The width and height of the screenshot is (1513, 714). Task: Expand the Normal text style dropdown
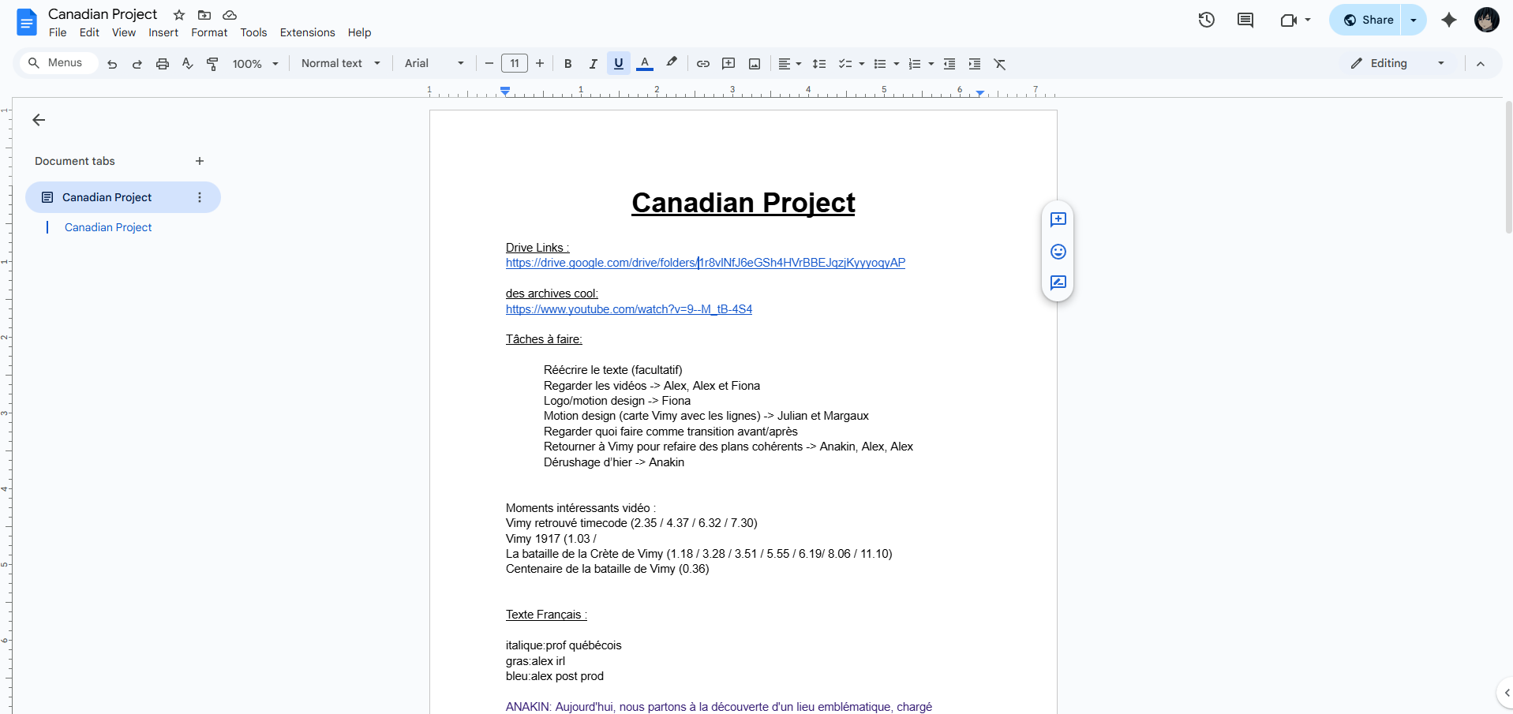(340, 63)
